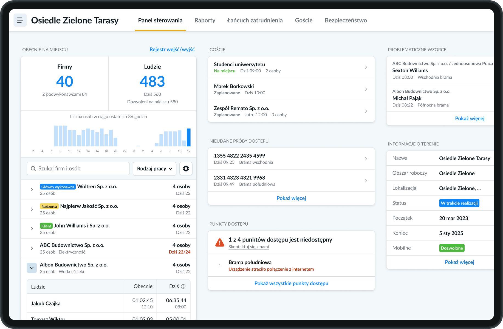Click the Nadzorca badge
503x329 pixels.
[49, 206]
